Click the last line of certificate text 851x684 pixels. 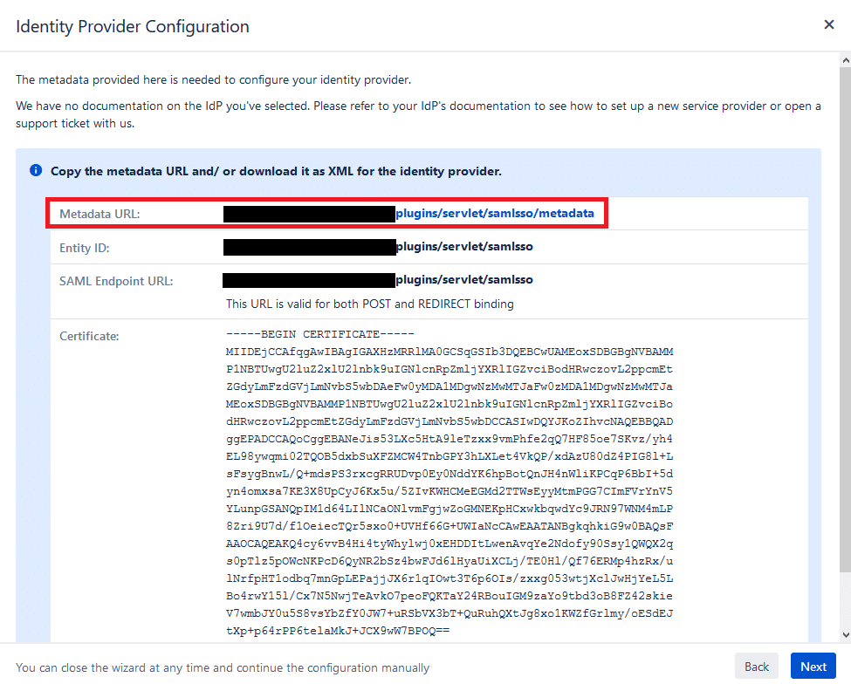[x=337, y=628]
